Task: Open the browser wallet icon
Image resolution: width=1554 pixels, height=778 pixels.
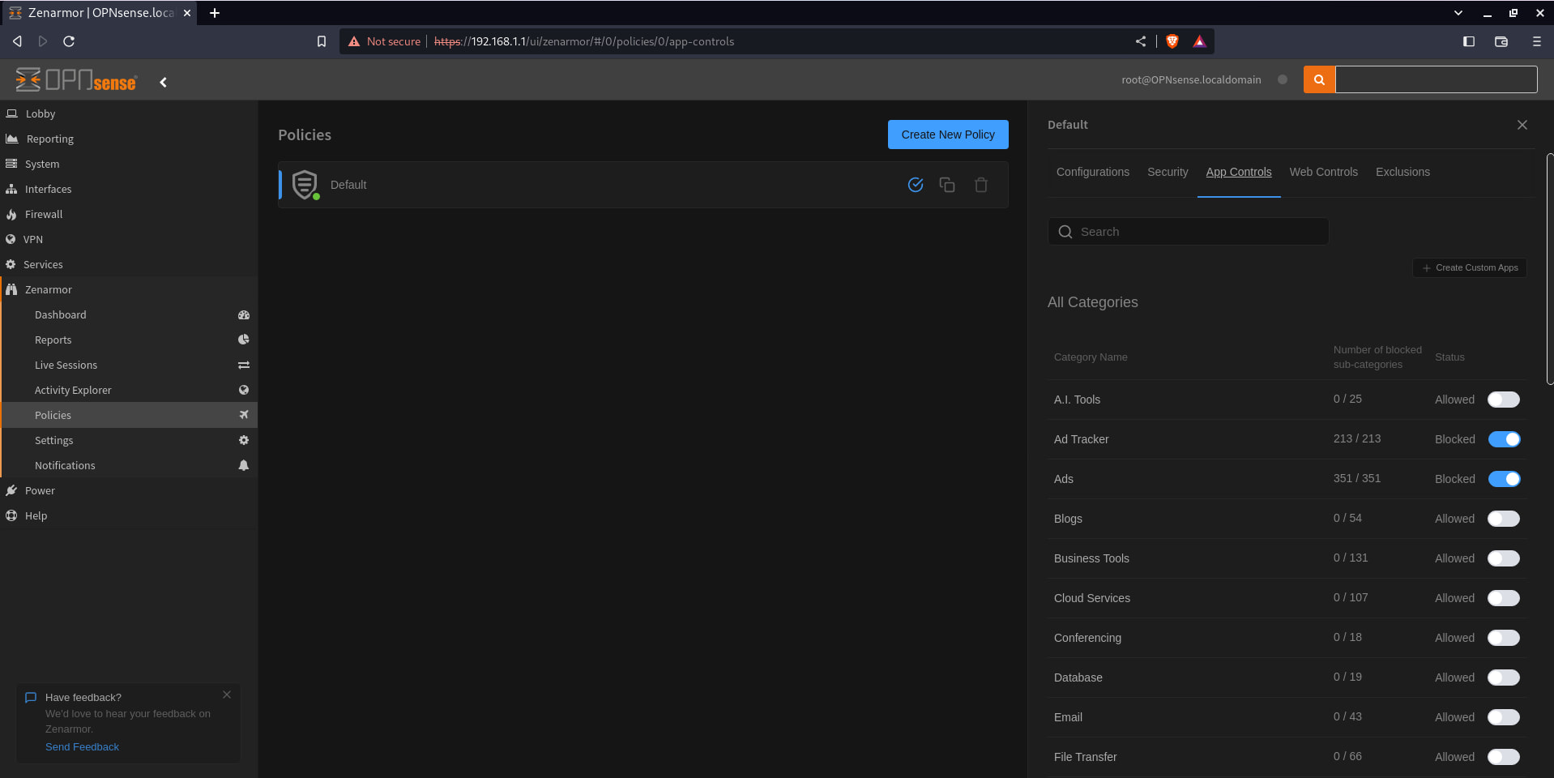Action: point(1501,41)
